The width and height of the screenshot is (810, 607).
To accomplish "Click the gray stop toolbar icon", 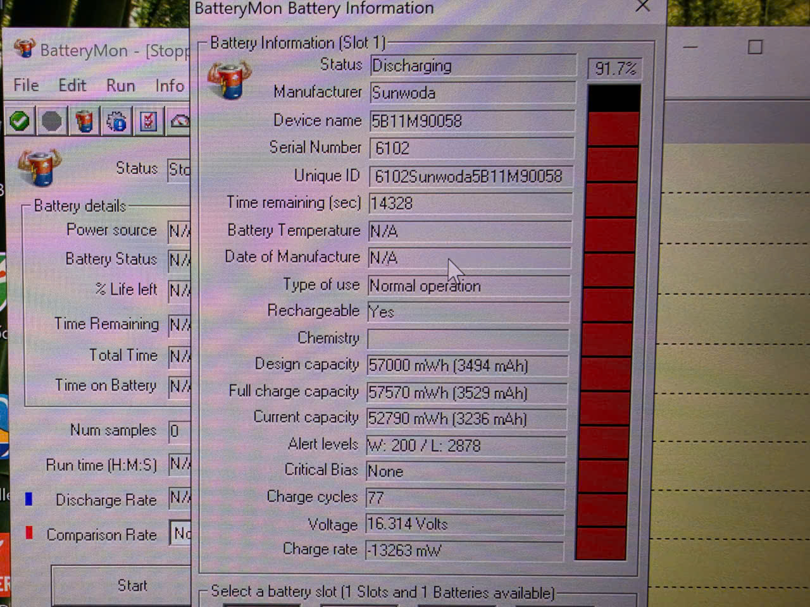I will (52, 121).
